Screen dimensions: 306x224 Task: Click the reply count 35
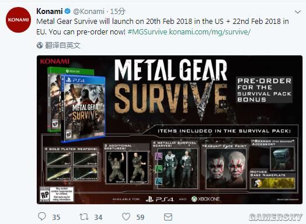pos(56,218)
